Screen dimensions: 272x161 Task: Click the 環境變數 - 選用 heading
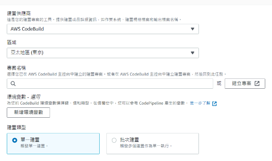(26, 97)
